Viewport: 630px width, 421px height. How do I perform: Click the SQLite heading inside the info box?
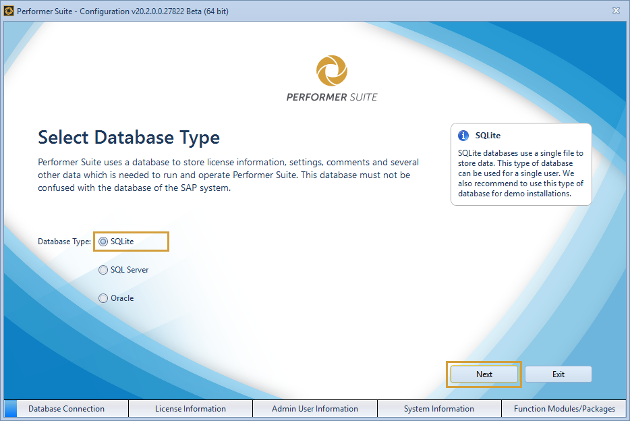(488, 134)
